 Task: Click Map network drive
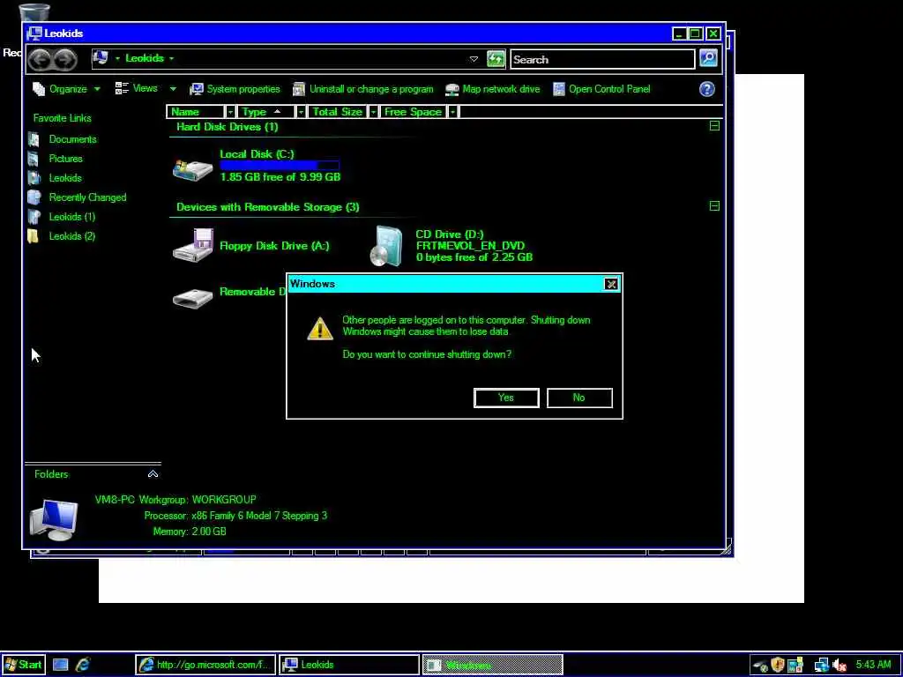click(x=493, y=89)
